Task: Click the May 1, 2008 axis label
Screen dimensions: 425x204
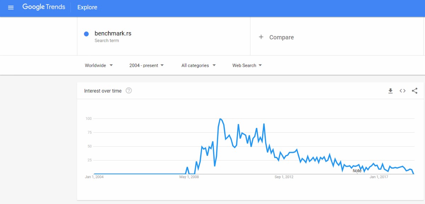Action: [x=189, y=177]
